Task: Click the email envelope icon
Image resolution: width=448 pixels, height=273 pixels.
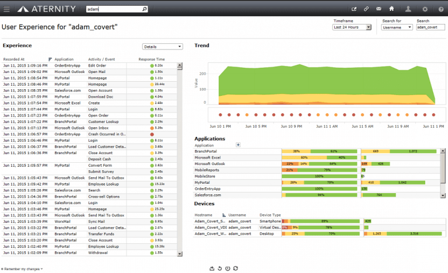Action: [379, 9]
